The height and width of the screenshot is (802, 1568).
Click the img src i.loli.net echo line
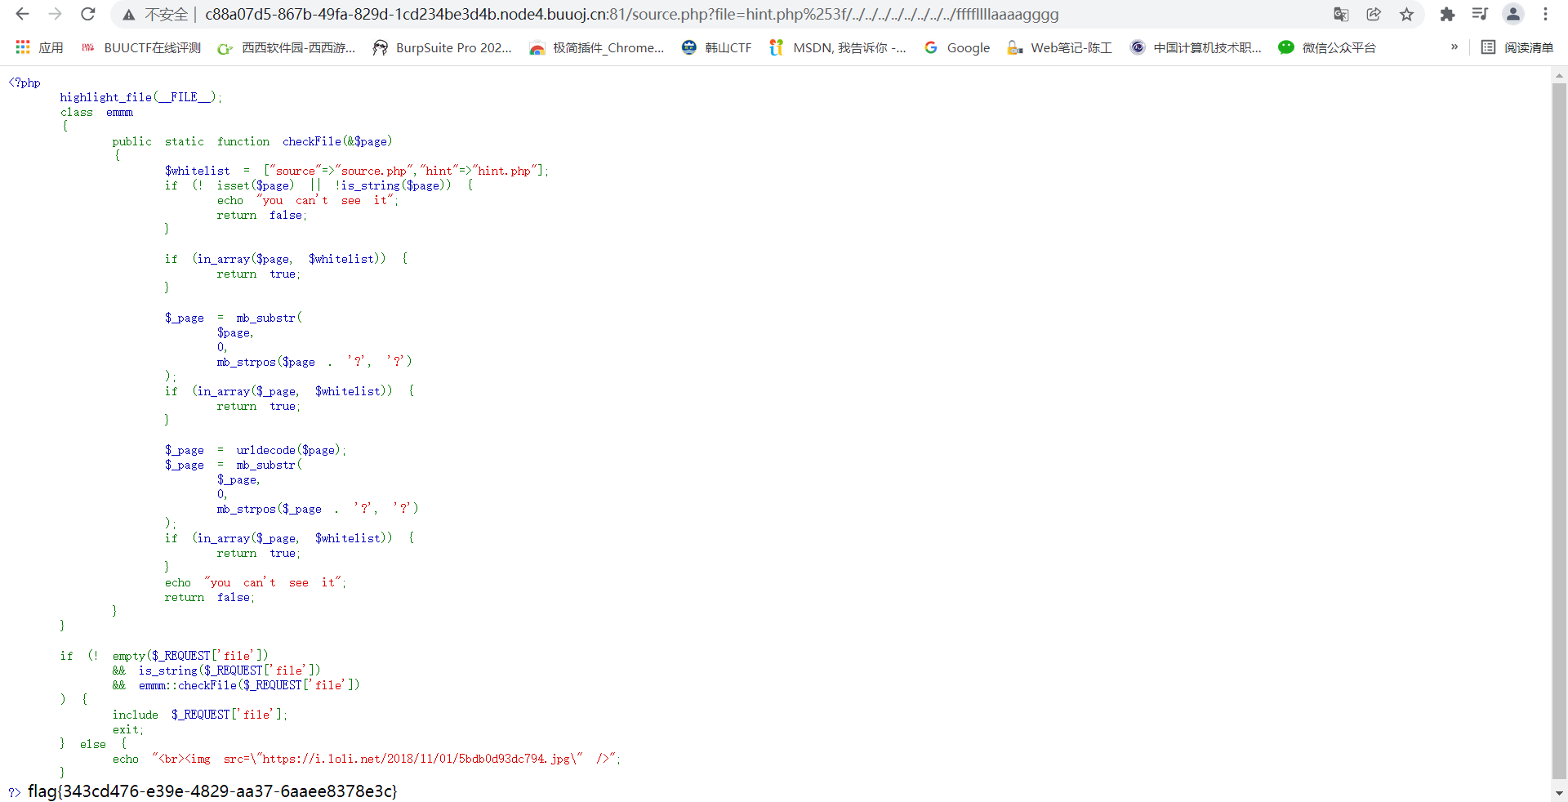(x=367, y=759)
